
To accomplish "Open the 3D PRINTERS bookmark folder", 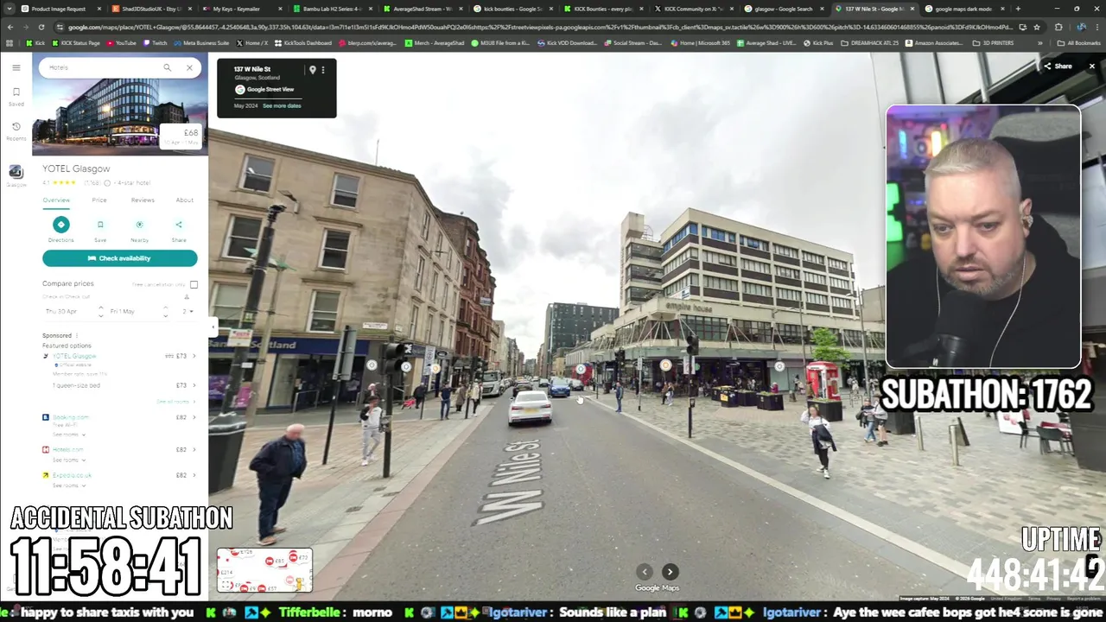I will pyautogui.click(x=994, y=42).
